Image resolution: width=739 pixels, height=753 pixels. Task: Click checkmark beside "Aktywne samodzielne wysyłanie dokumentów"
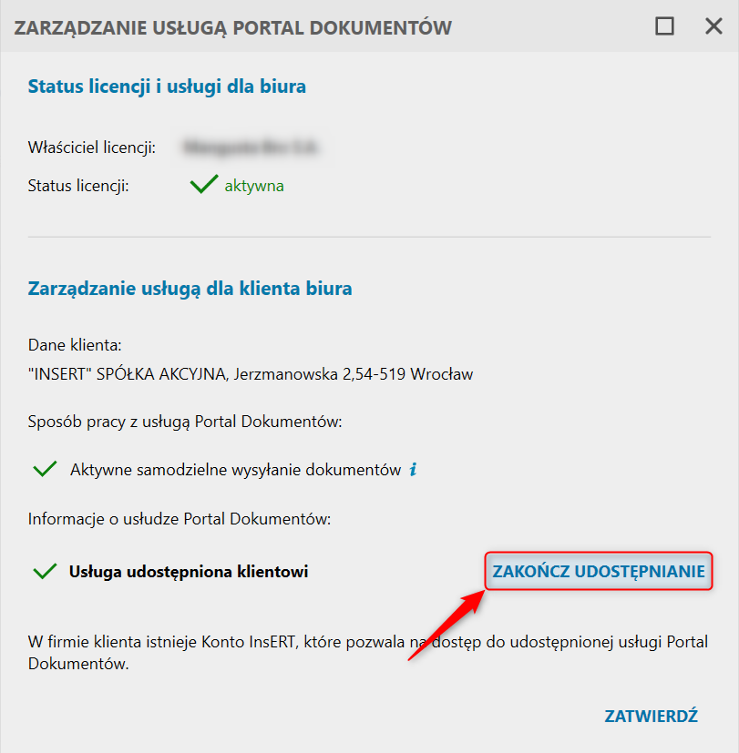(x=45, y=470)
